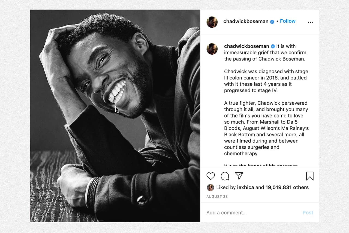Save post with the bookmark icon
The height and width of the screenshot is (233, 349).
(310, 176)
